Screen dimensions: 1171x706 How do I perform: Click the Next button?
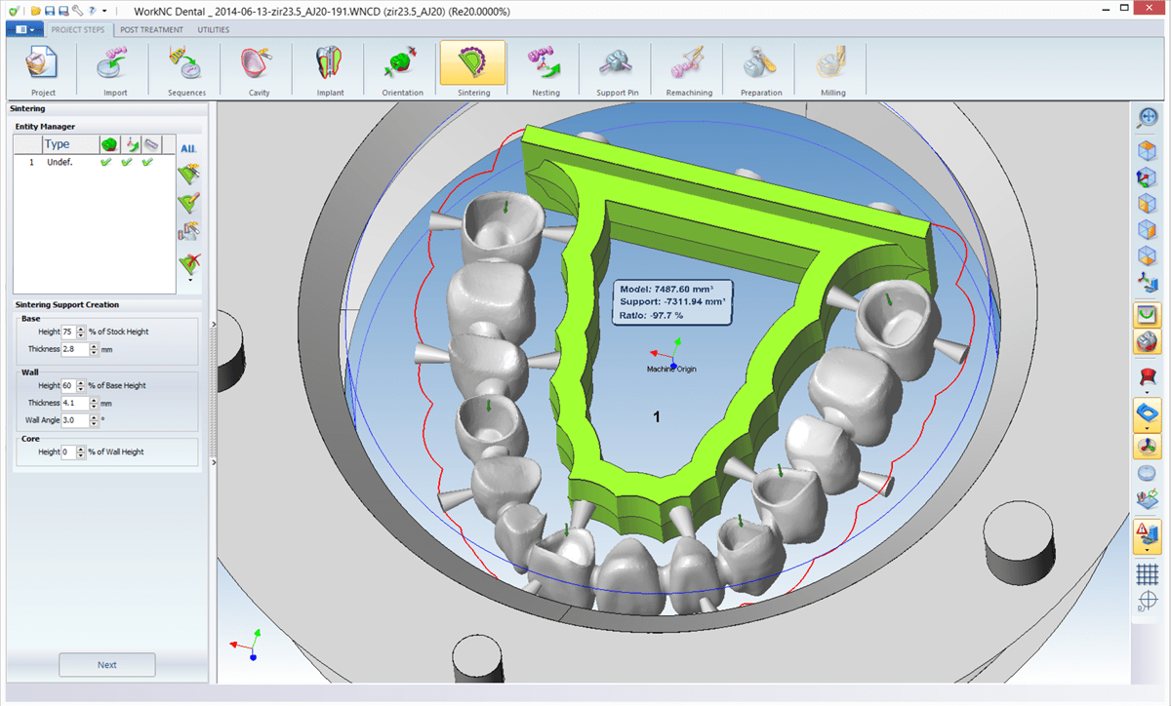[x=106, y=664]
